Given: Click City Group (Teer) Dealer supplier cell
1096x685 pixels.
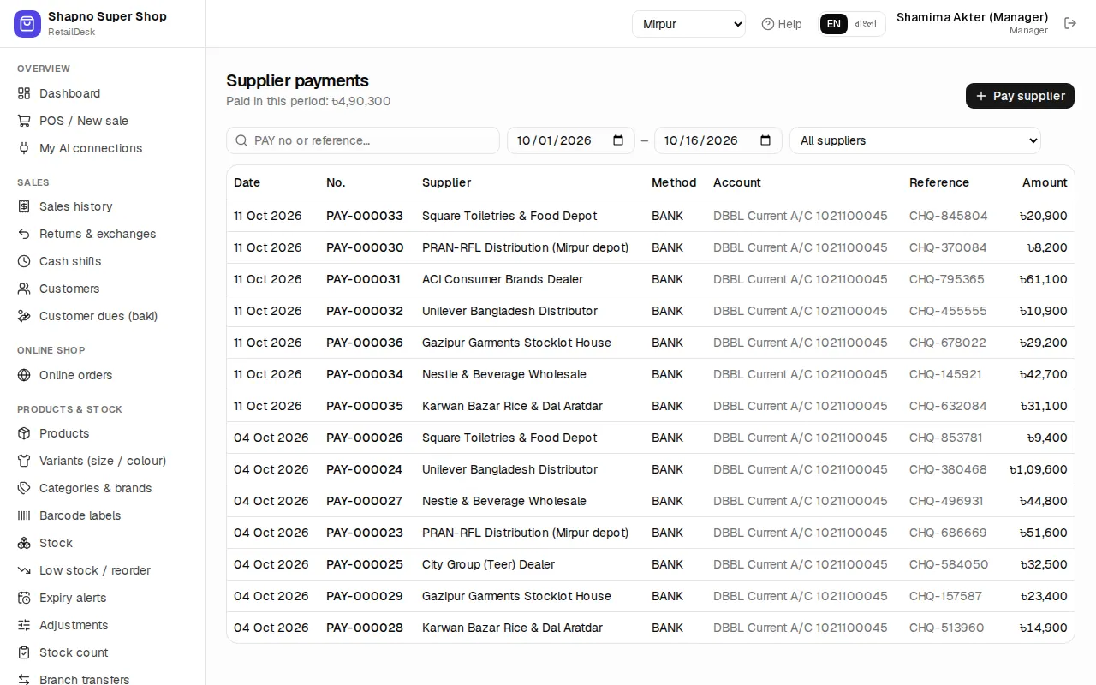Looking at the screenshot, I should point(488,564).
